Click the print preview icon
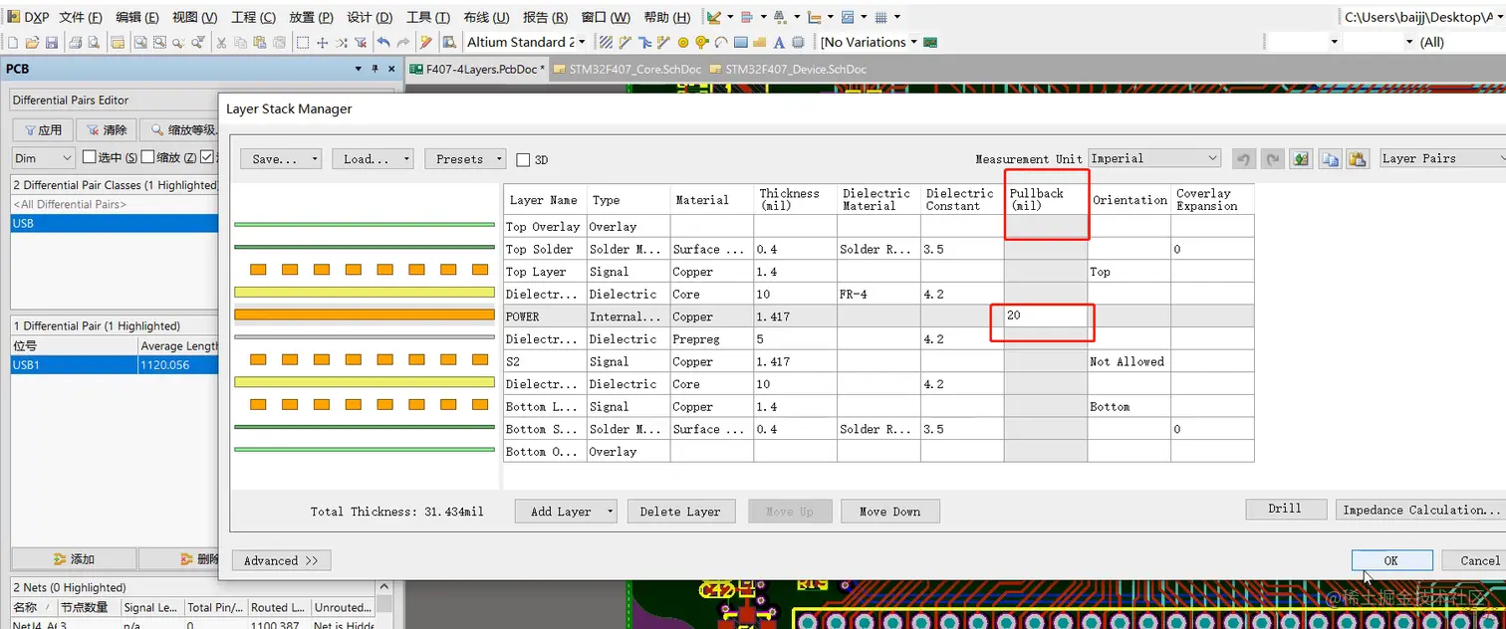Screen dimensions: 1506x629 (94, 43)
